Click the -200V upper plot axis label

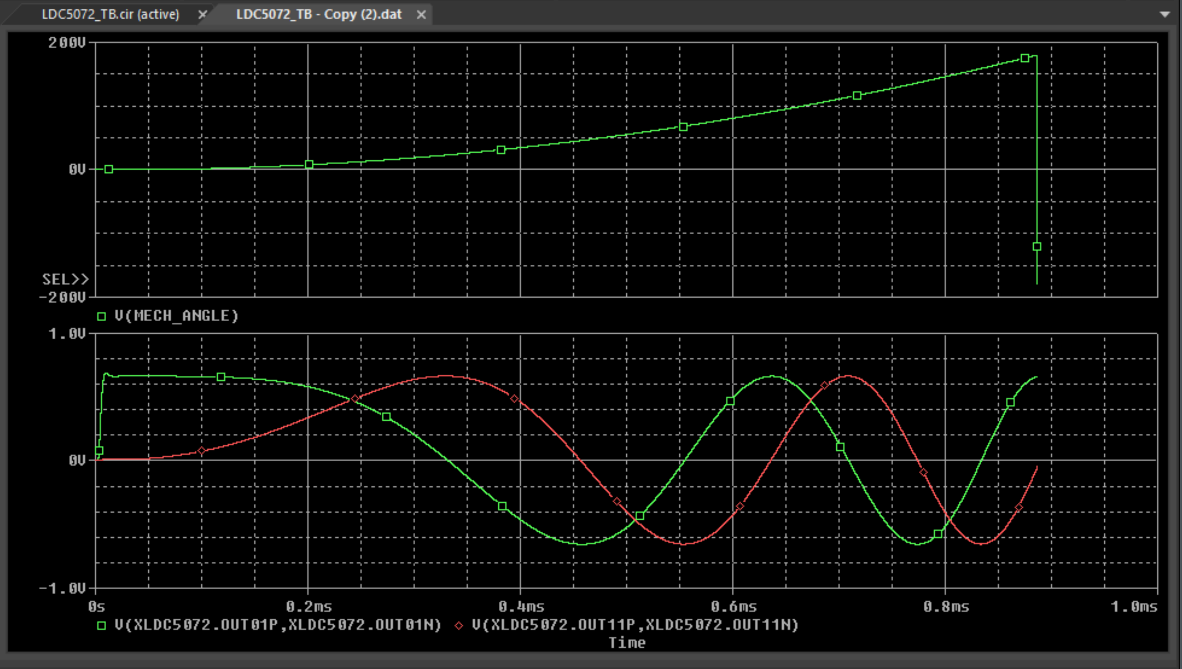click(x=63, y=298)
